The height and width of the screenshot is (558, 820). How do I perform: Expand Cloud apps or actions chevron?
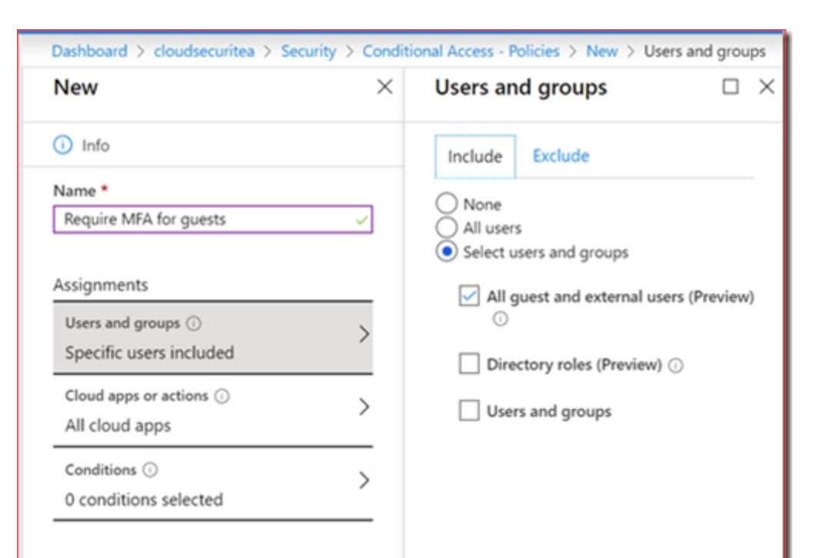tap(365, 408)
